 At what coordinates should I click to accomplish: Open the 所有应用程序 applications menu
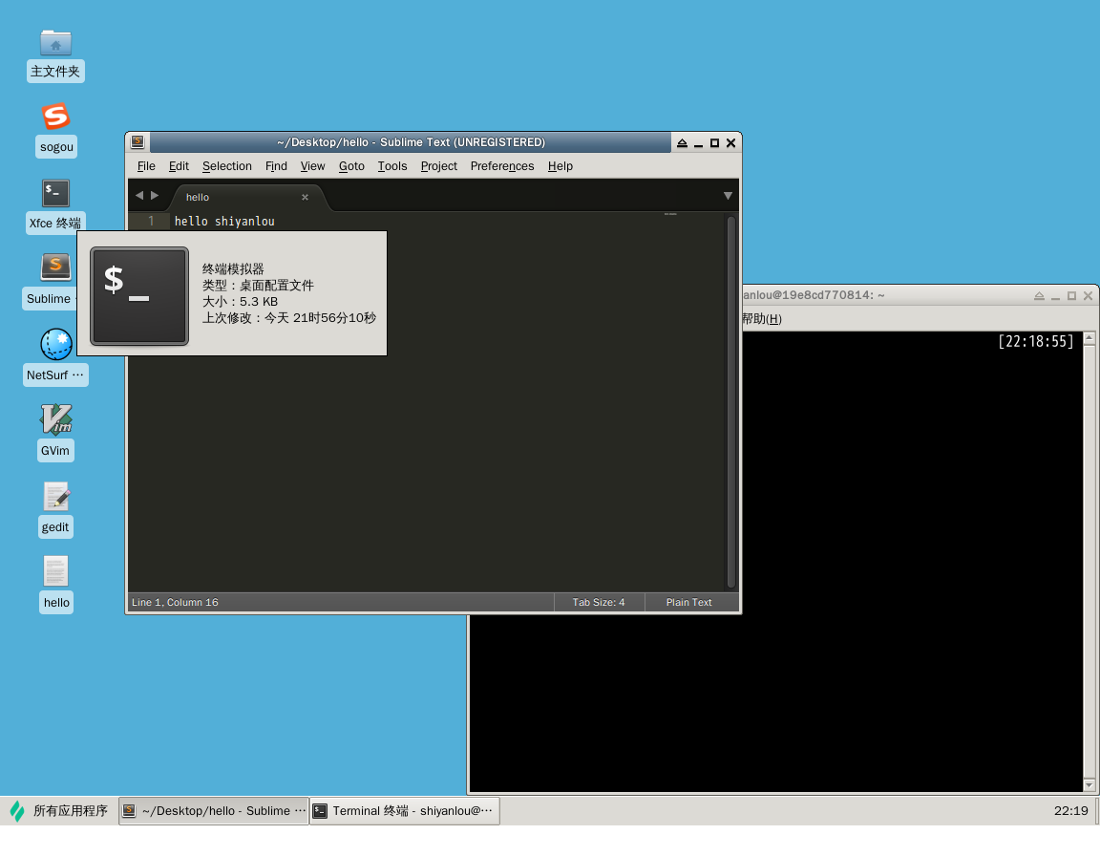59,811
